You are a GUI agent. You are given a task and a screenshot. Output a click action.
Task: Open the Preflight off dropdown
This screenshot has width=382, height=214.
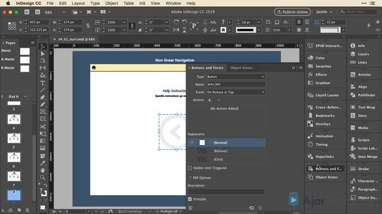pos(180,212)
